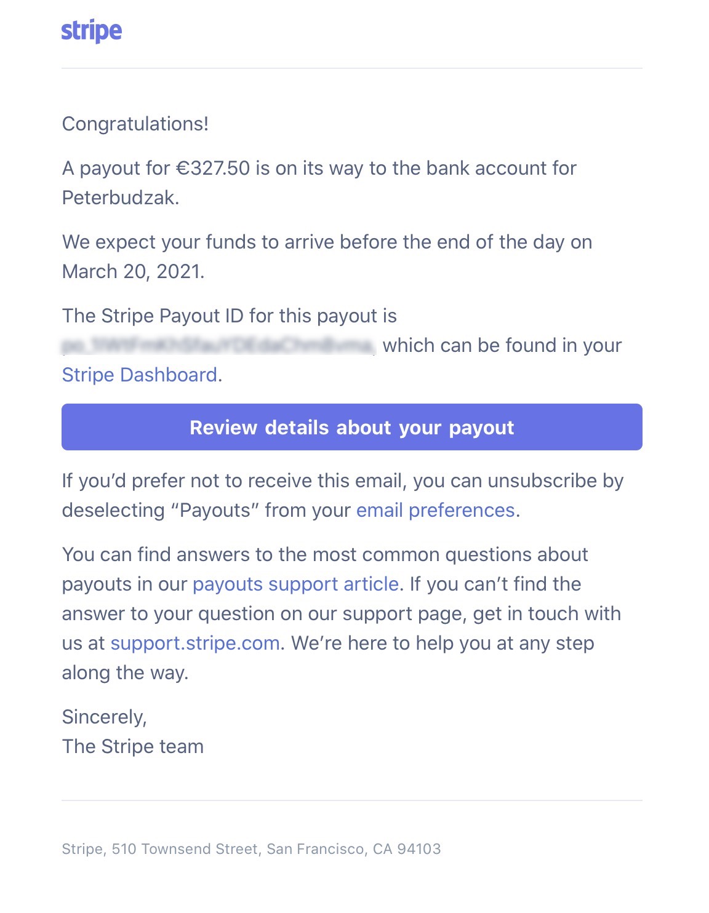Follow the payouts support article link
The image size is (709, 913).
[x=295, y=584]
